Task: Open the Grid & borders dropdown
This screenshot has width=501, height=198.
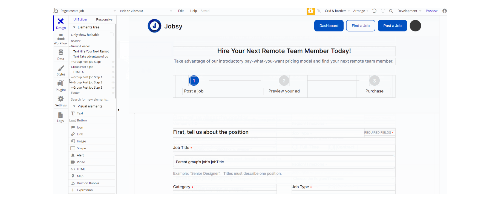Action: point(337,11)
